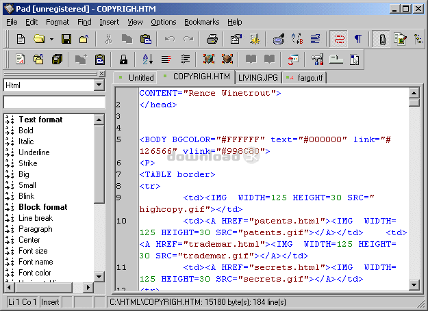Toggle word wrap red arrows button
428x311 pixels.
[x=339, y=39]
